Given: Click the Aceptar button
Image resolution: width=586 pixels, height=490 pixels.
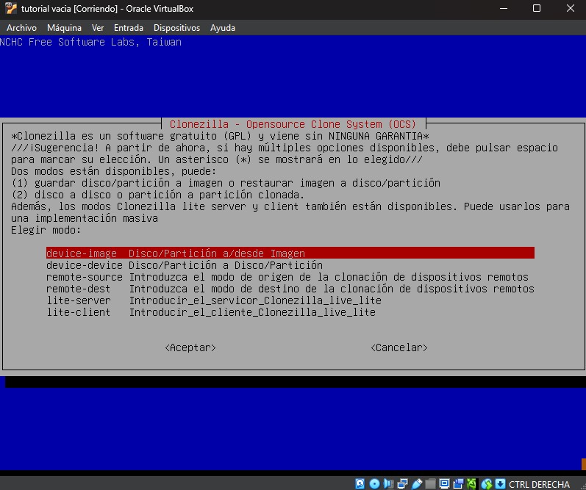Looking at the screenshot, I should coord(190,347).
